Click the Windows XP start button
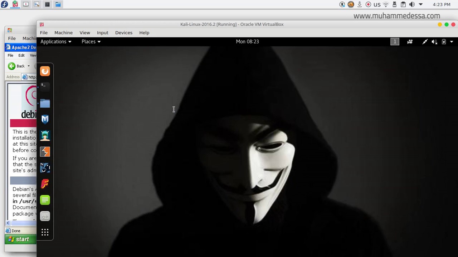Screen dimensions: 458x257 (x=21, y=239)
